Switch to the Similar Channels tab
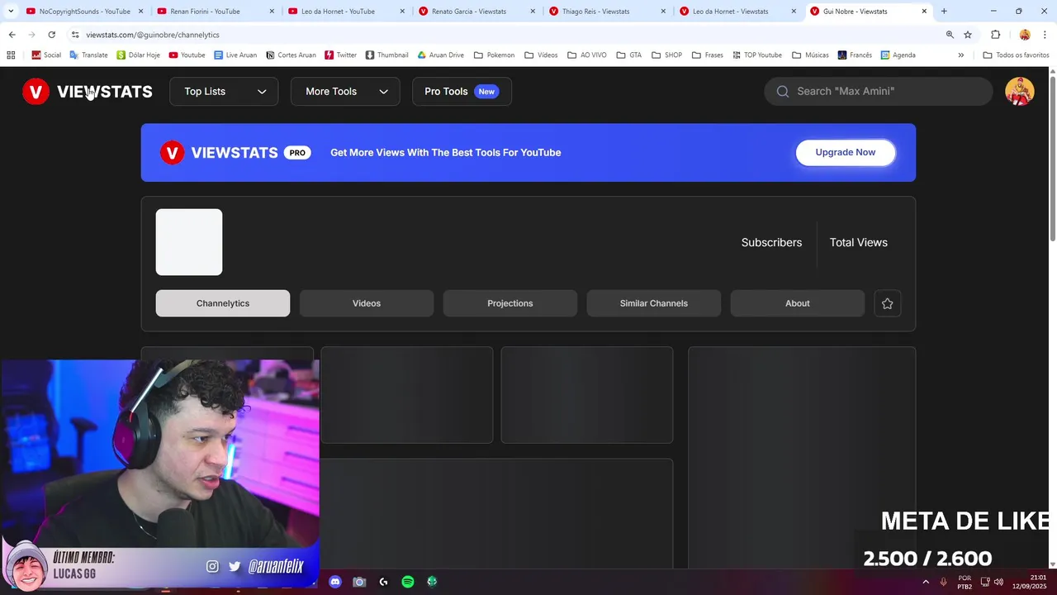Screen dimensions: 1057x595 pos(654,303)
